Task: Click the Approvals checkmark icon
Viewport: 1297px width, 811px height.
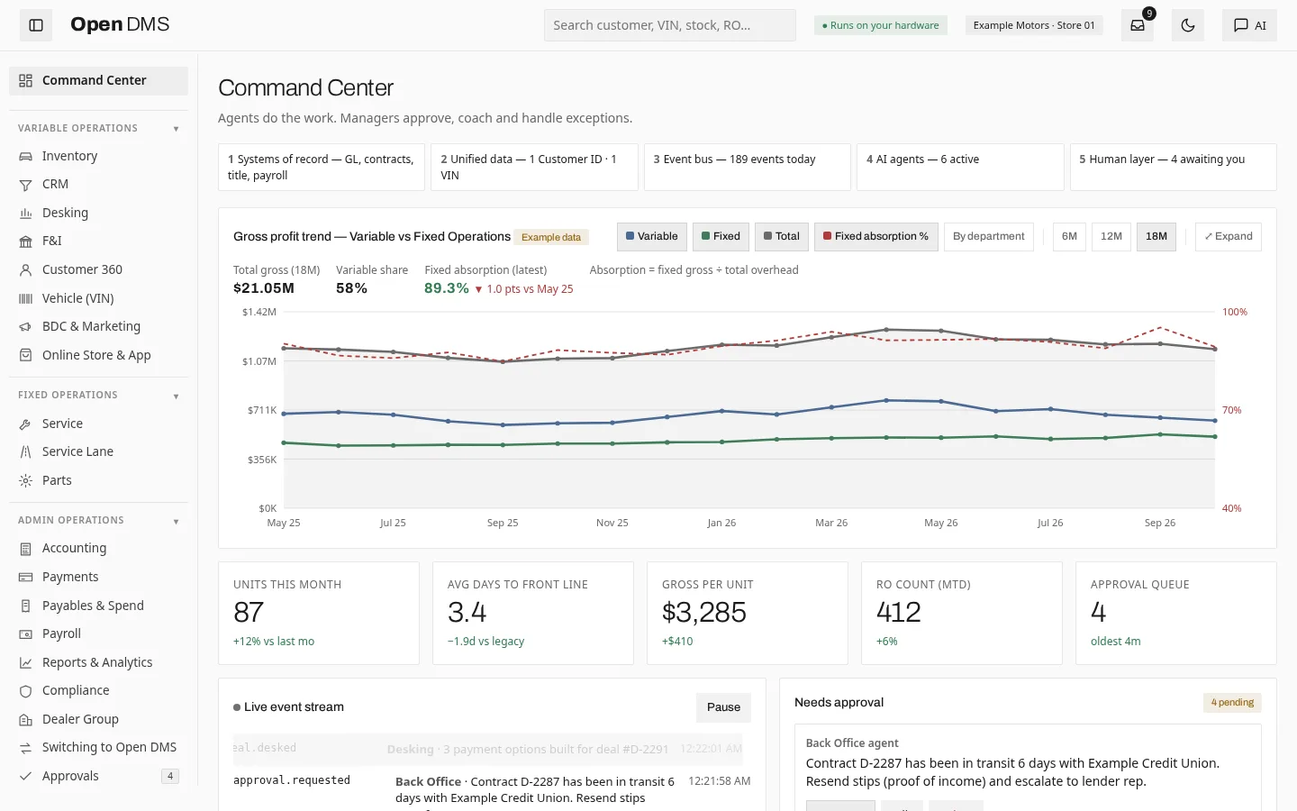Action: tap(26, 776)
